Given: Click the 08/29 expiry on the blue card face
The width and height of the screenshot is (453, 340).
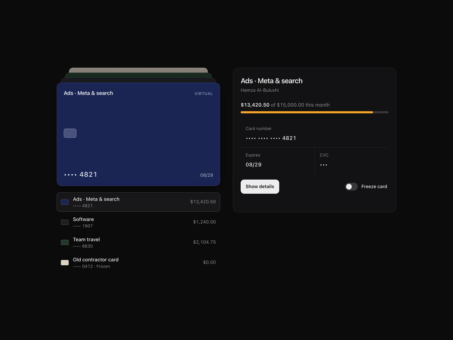Looking at the screenshot, I should click(x=207, y=175).
